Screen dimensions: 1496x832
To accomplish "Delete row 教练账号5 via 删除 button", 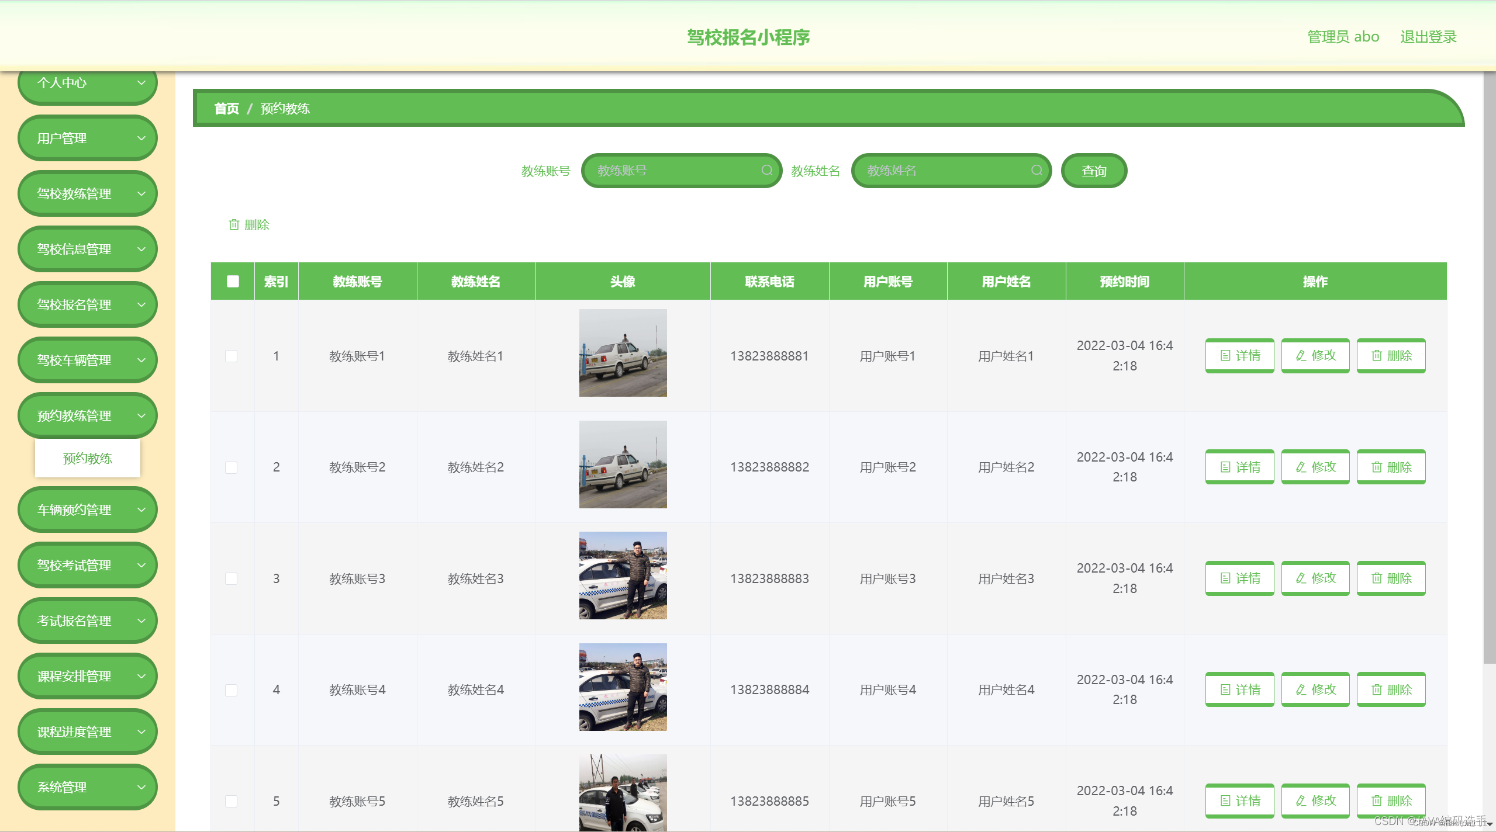I will click(1391, 800).
